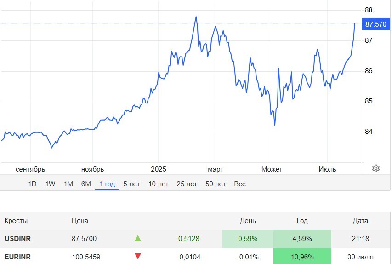Click the 87.570 current price label
Viewport: 392px width, 264px height.
click(x=375, y=24)
